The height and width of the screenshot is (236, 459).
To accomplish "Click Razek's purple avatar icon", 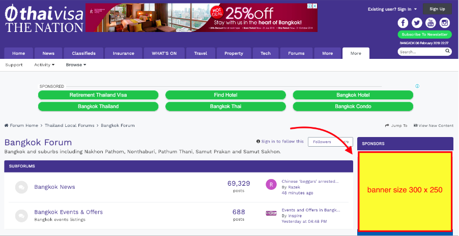I will pyautogui.click(x=271, y=185).
